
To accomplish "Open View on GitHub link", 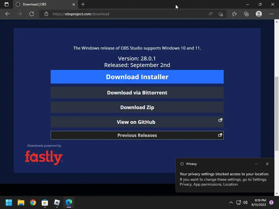I will pyautogui.click(x=137, y=122).
